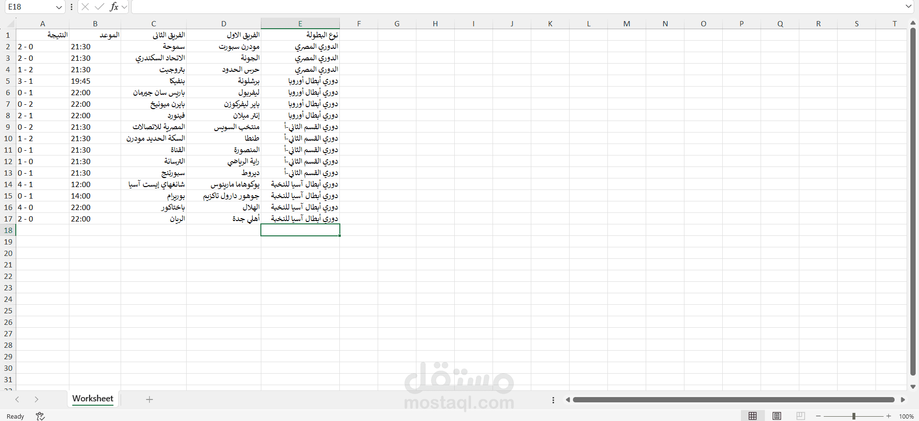This screenshot has height=421, width=919.
Task: Select the cell 'بنفيكا'
Action: pyautogui.click(x=154, y=81)
